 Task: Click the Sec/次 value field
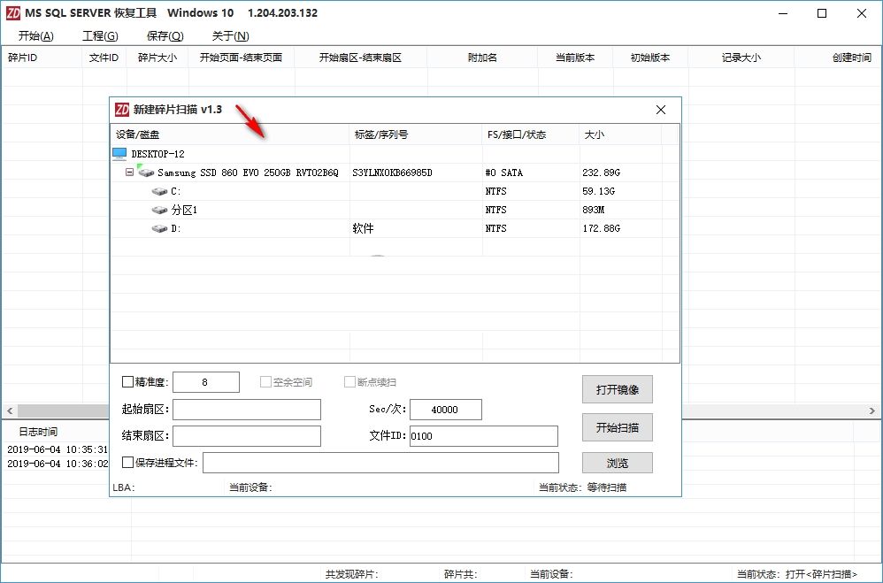pos(445,410)
